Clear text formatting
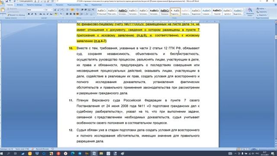 coord(62,10)
